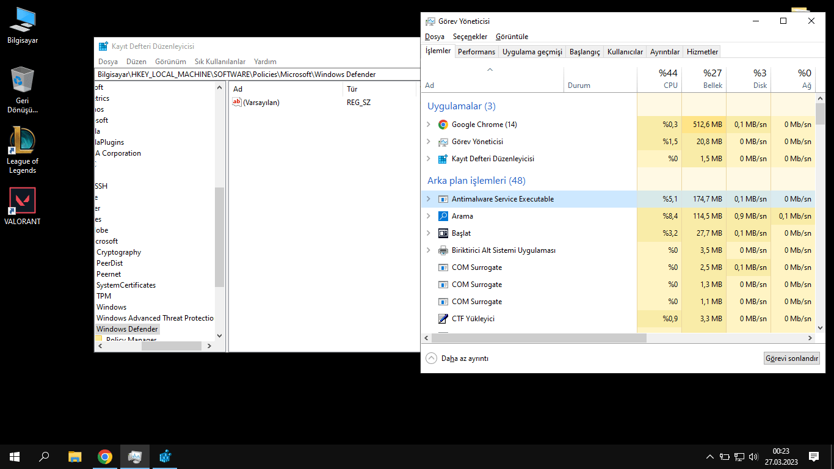Expand Antimalware Service Executable group
Screen dimensions: 834x469
pos(428,199)
